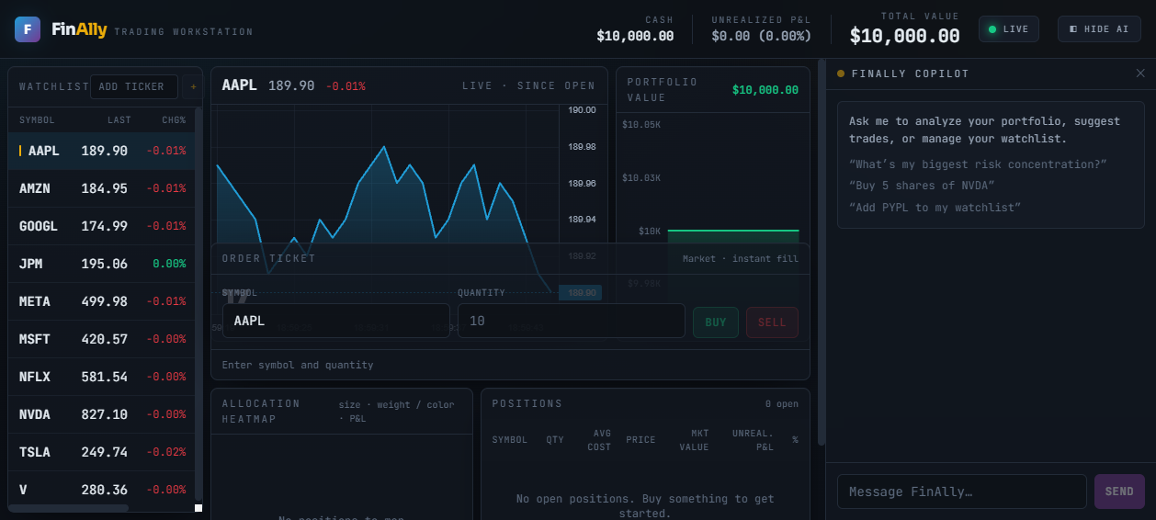
Task: Toggle the LIVE connection indicator
Action: [1008, 29]
